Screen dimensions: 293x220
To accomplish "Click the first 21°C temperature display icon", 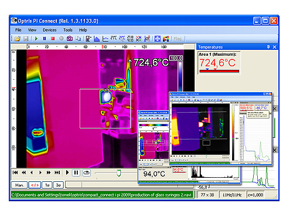I will (x=114, y=38).
